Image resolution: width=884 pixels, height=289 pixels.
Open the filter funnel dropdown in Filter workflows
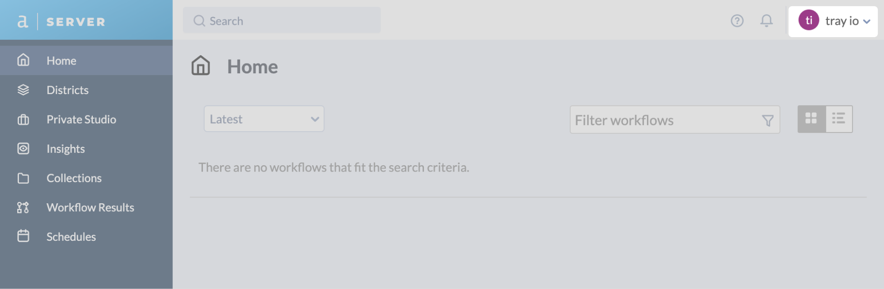click(x=768, y=120)
